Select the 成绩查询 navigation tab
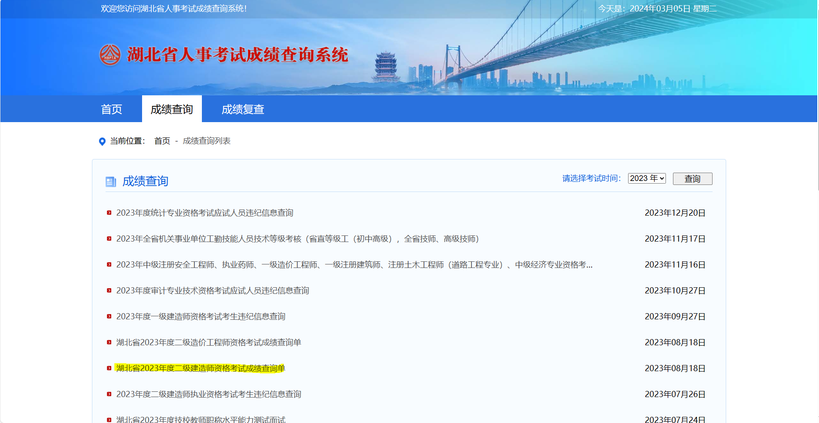 [x=172, y=109]
